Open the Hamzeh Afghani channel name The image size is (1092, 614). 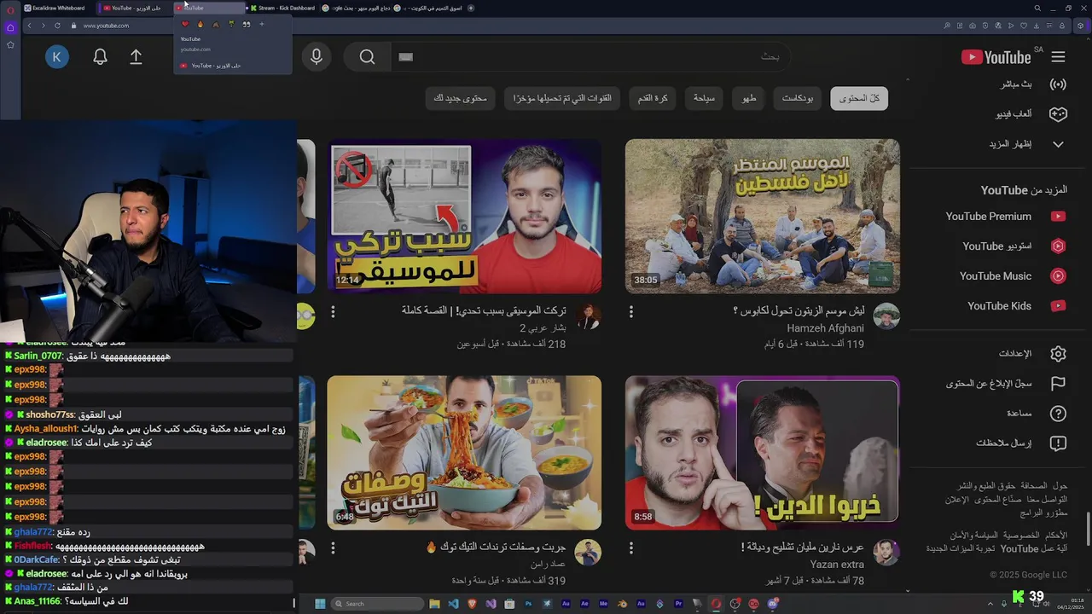coord(825,328)
